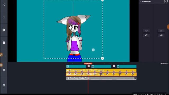Select the lower highlighted png image layer

101,74
